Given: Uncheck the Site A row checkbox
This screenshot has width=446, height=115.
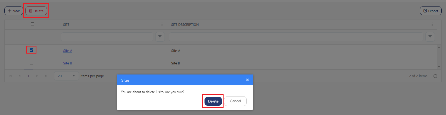Looking at the screenshot, I should coord(31,50).
